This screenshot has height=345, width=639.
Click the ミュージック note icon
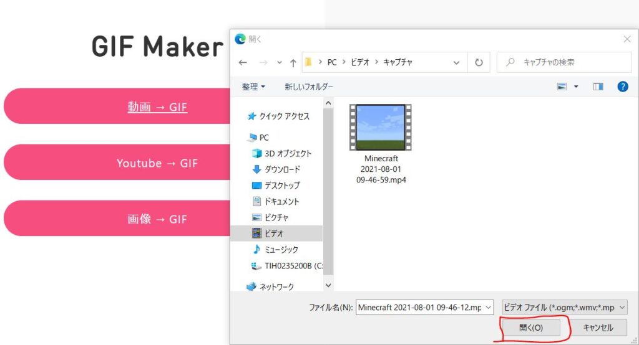click(x=256, y=249)
